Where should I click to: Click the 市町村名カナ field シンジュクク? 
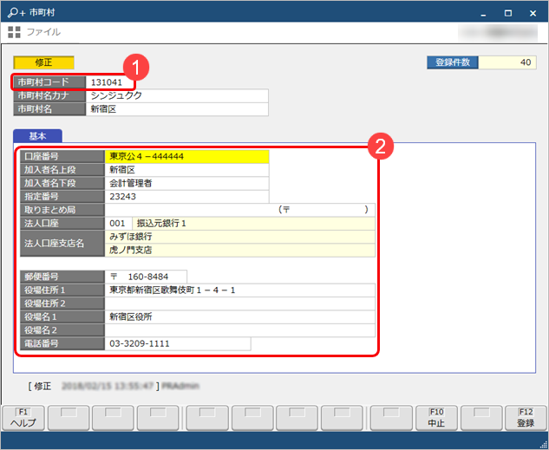coord(177,95)
